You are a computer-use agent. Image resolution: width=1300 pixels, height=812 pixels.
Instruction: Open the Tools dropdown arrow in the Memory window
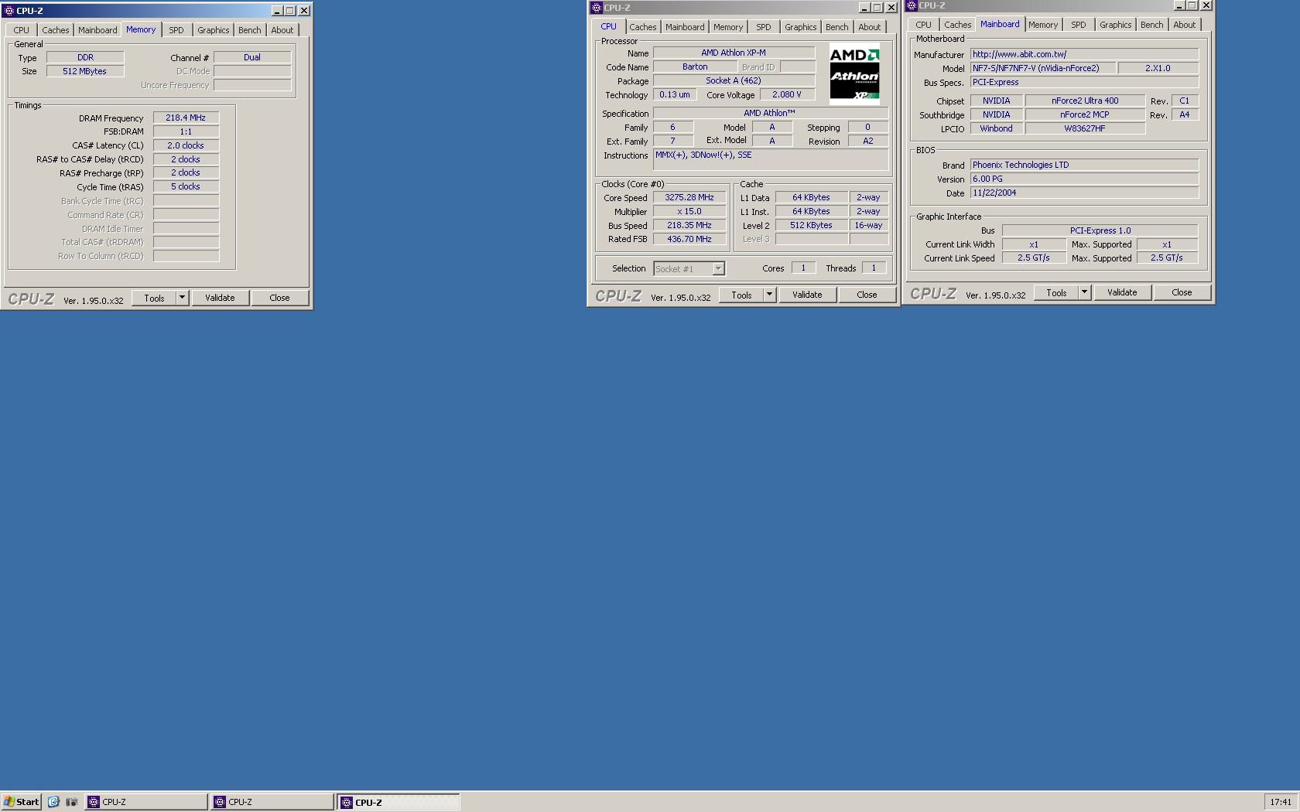[x=183, y=298]
